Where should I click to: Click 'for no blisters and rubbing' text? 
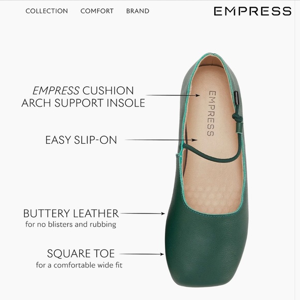click(x=71, y=224)
